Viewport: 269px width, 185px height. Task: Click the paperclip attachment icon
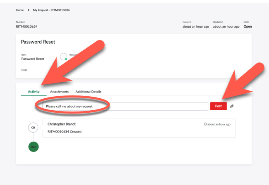(232, 106)
